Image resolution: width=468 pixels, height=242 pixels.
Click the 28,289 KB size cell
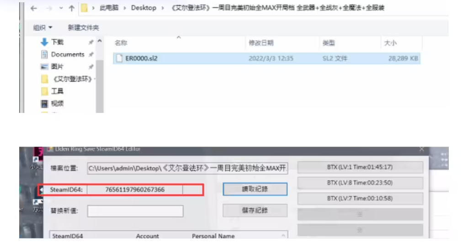(x=403, y=58)
